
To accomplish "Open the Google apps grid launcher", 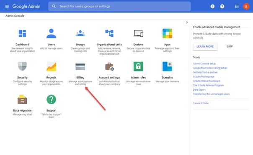I will pos(237,6).
